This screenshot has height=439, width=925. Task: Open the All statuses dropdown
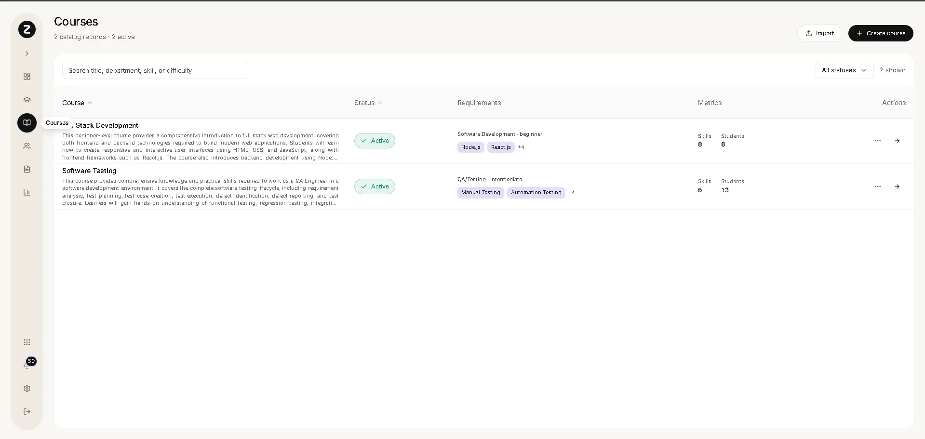[845, 70]
